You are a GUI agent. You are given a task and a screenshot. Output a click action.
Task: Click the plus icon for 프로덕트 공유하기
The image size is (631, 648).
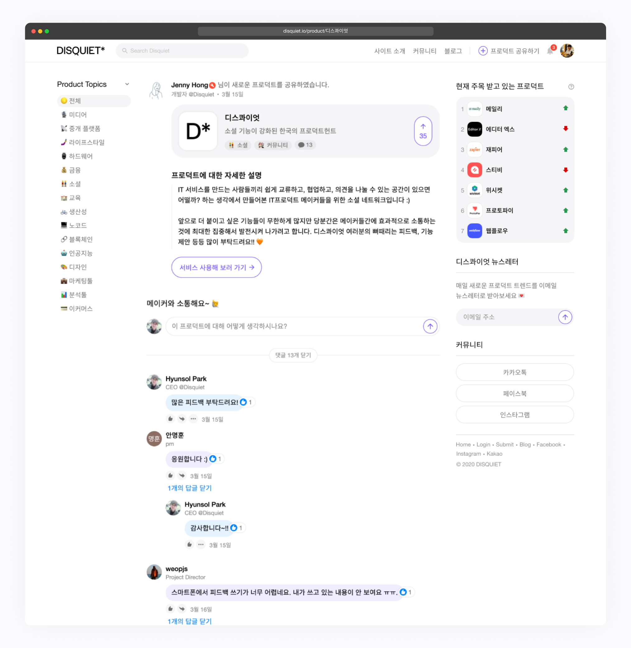pyautogui.click(x=482, y=51)
